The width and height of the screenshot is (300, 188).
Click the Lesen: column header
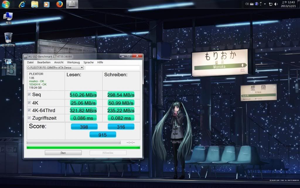coord(74,75)
